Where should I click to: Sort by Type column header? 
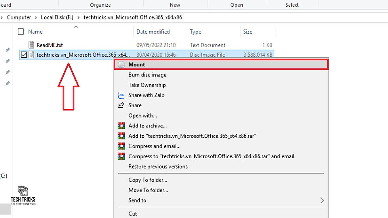click(x=196, y=32)
